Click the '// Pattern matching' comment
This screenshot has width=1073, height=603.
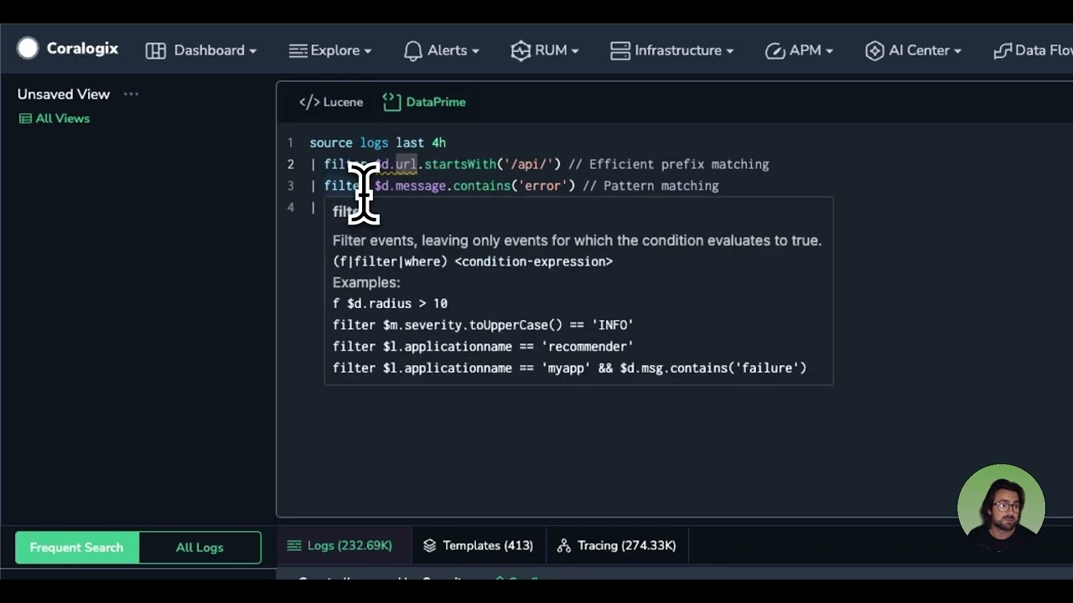click(x=651, y=186)
